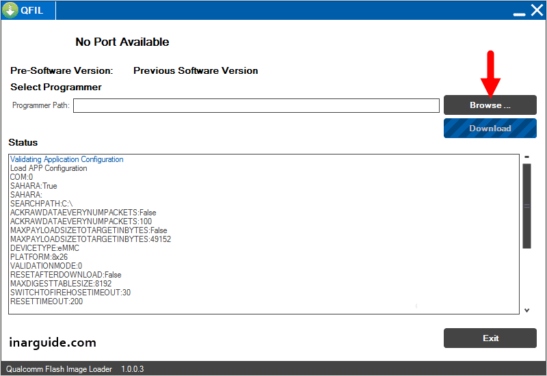Select the 'SEARCHPATH:C:\' log entry
Screen dimensions: 547x376
click(41, 204)
